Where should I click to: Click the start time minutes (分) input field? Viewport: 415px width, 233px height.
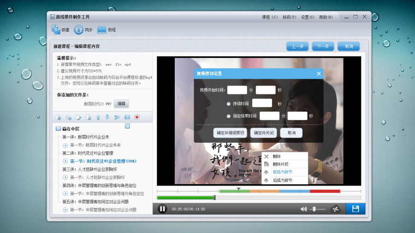tap(237, 90)
